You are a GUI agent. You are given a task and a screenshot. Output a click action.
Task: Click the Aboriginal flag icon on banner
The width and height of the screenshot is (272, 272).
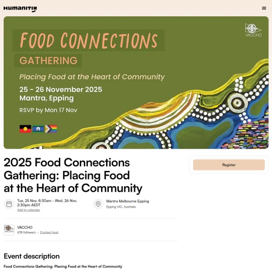25,129
